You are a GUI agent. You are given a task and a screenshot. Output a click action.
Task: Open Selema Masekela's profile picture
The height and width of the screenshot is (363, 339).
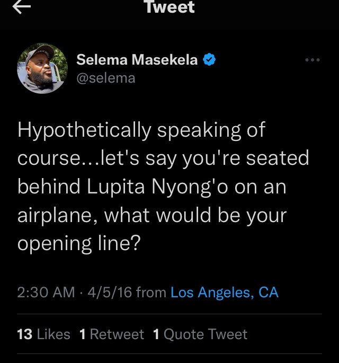click(x=42, y=68)
